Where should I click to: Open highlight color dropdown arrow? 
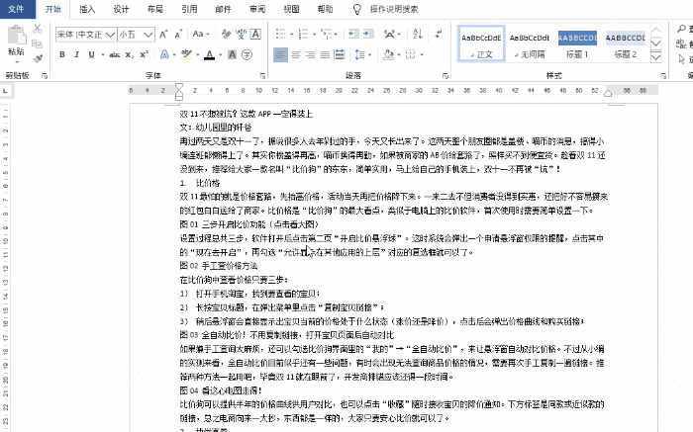pos(198,54)
